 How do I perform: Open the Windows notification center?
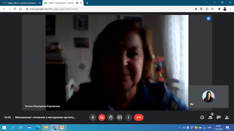tap(228, 128)
